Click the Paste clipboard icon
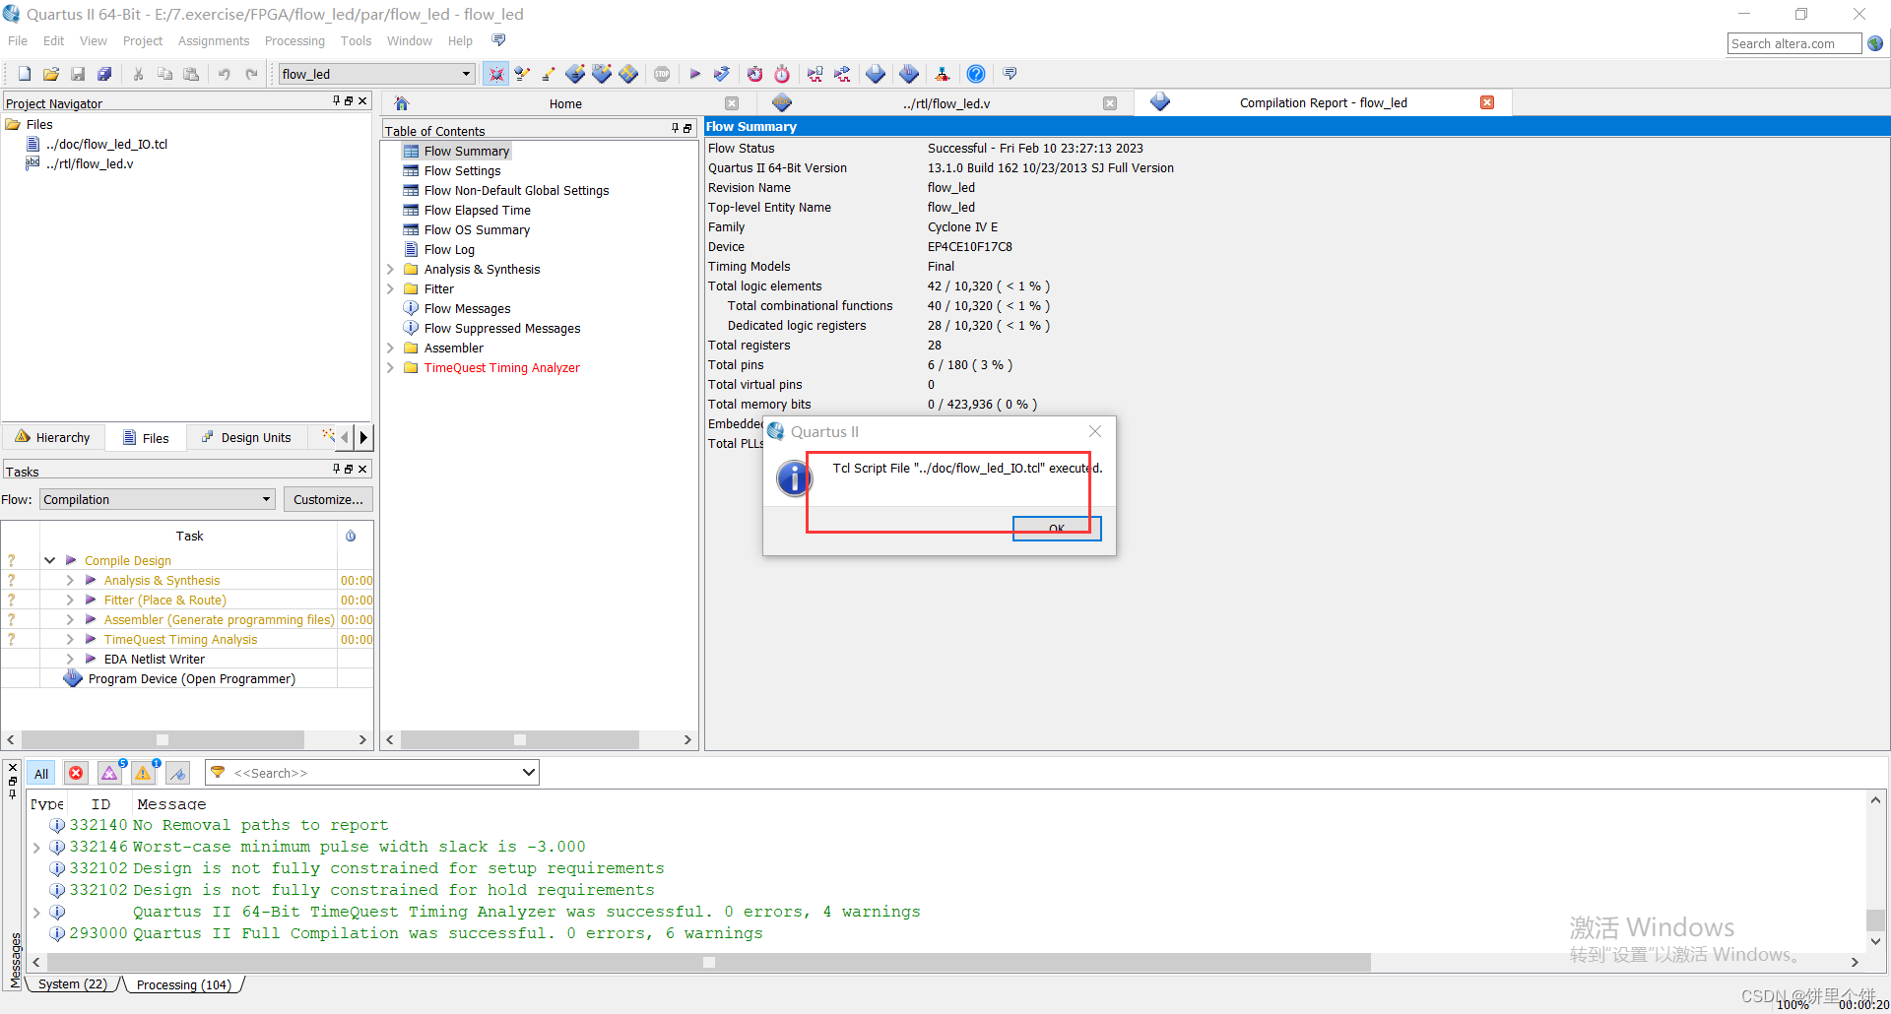 pyautogui.click(x=191, y=74)
